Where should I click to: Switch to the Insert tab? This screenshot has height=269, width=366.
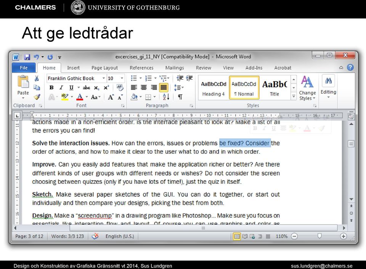point(73,68)
